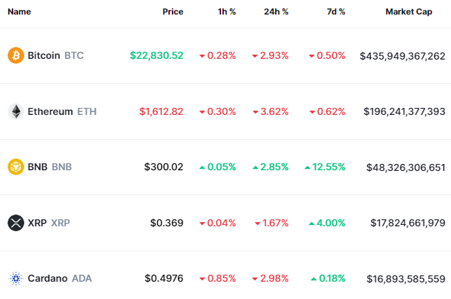Click Ethereum's red price $1,612.82
The width and height of the screenshot is (451, 299).
point(161,111)
